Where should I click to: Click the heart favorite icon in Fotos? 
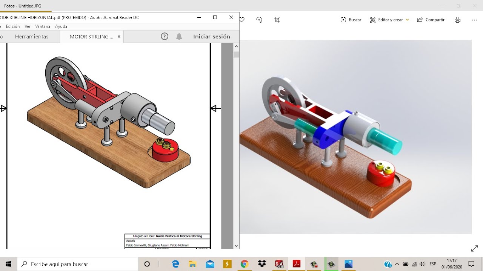(x=242, y=20)
